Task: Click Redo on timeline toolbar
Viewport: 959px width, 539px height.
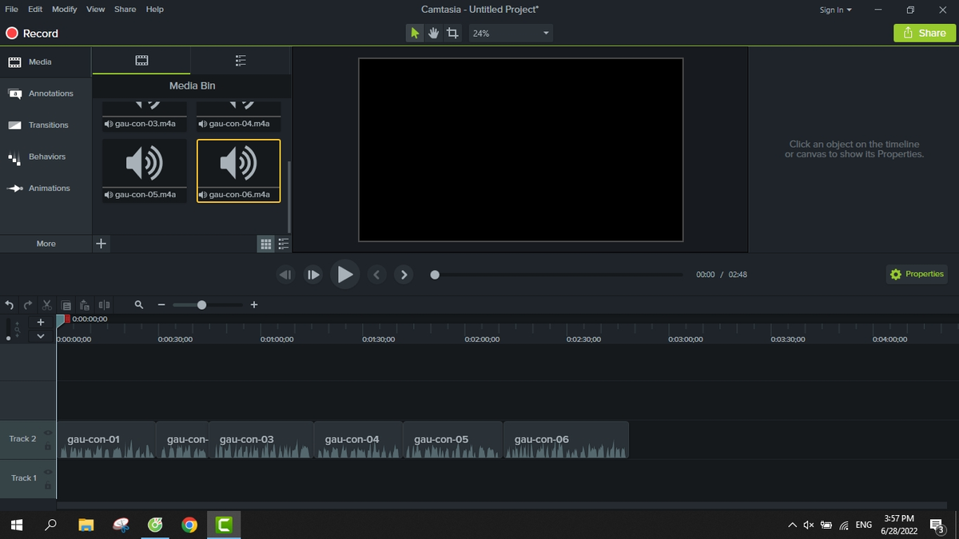Action: (x=28, y=305)
